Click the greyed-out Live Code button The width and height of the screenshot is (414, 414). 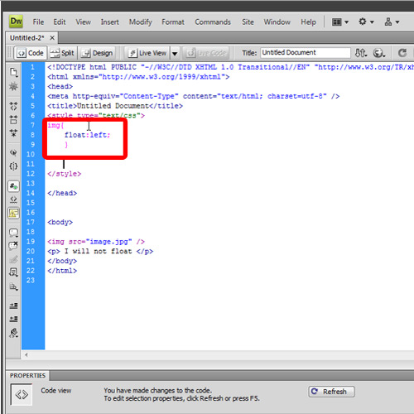click(x=207, y=53)
